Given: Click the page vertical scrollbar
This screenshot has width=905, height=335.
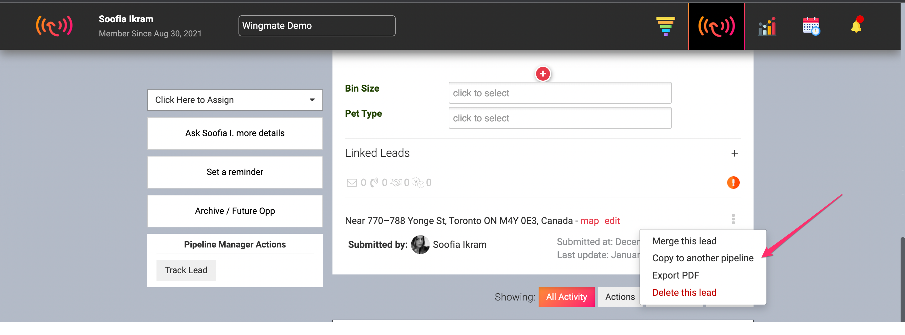Looking at the screenshot, I should pyautogui.click(x=902, y=279).
